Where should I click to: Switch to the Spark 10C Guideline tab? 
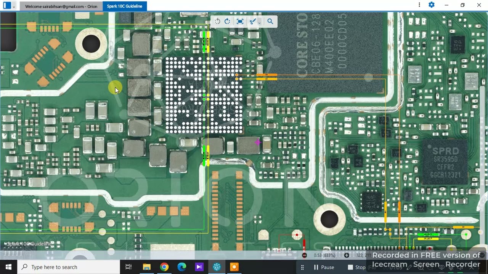coord(125,6)
